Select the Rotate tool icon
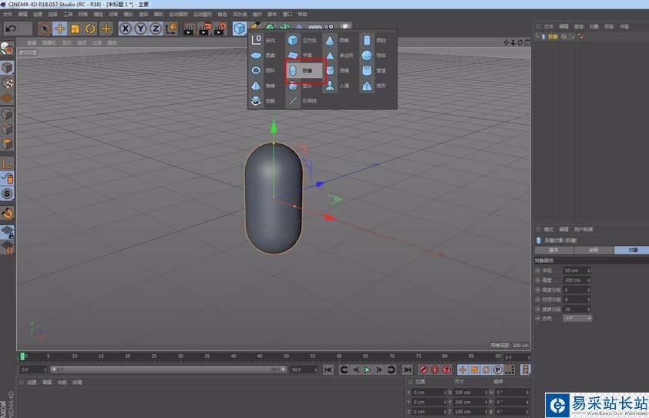 coord(90,29)
